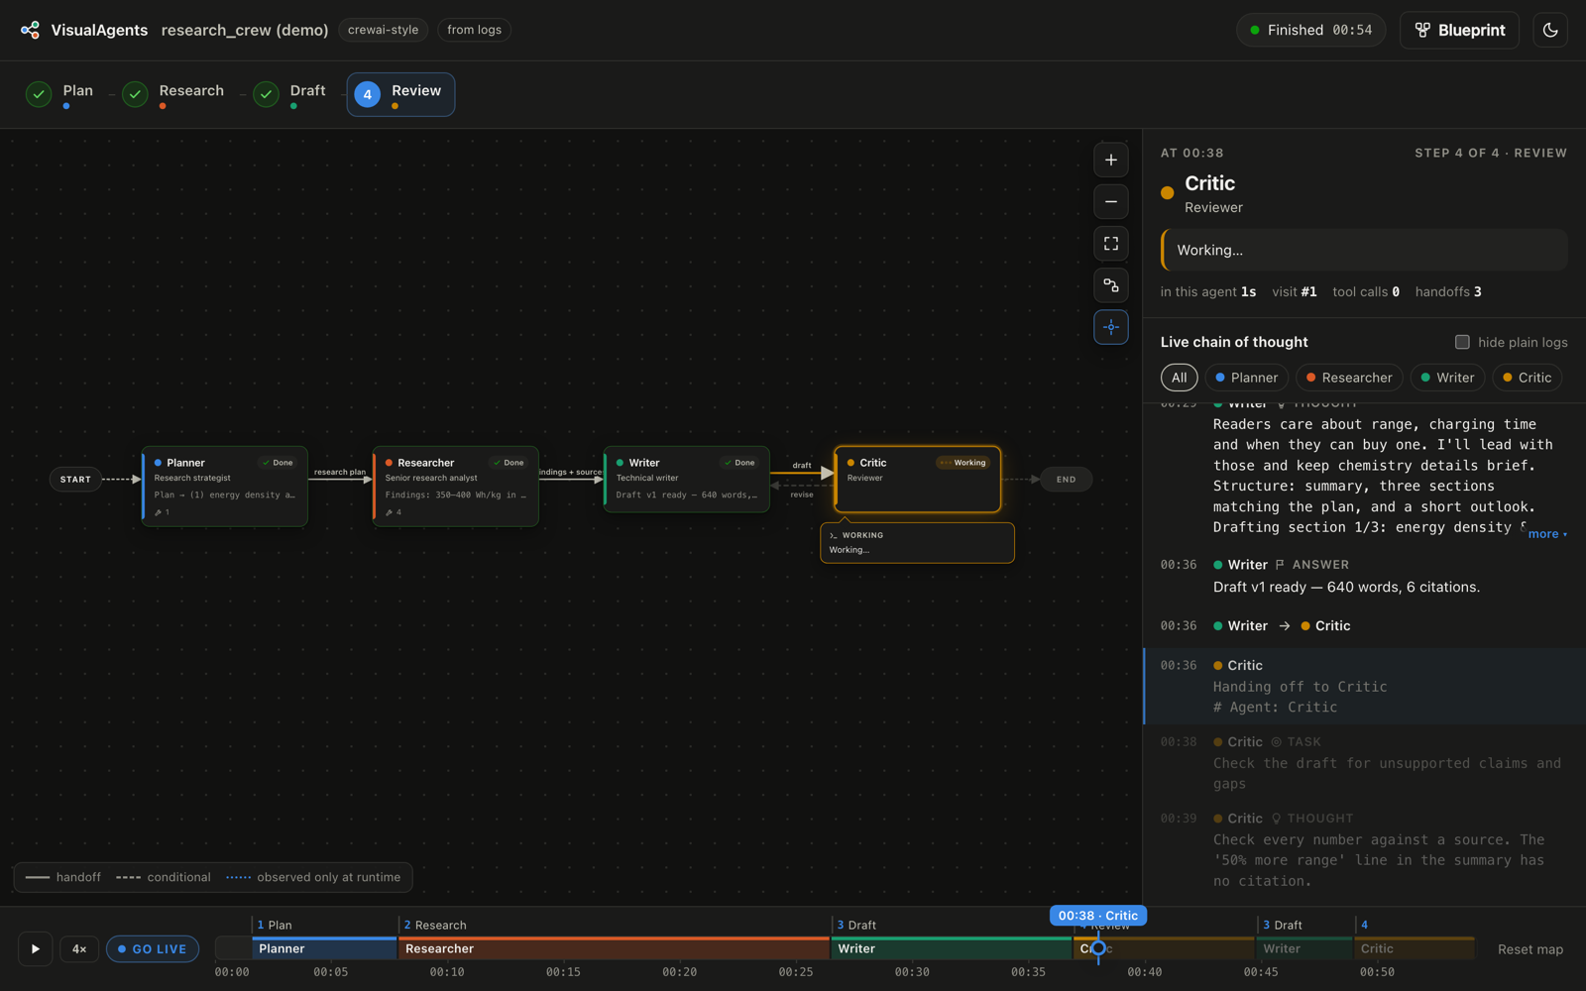The height and width of the screenshot is (991, 1586).
Task: Click the Planner segment in the timeline
Action: pyautogui.click(x=324, y=948)
